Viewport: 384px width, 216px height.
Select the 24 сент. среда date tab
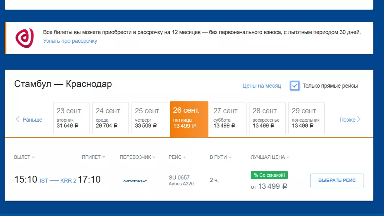(x=110, y=118)
